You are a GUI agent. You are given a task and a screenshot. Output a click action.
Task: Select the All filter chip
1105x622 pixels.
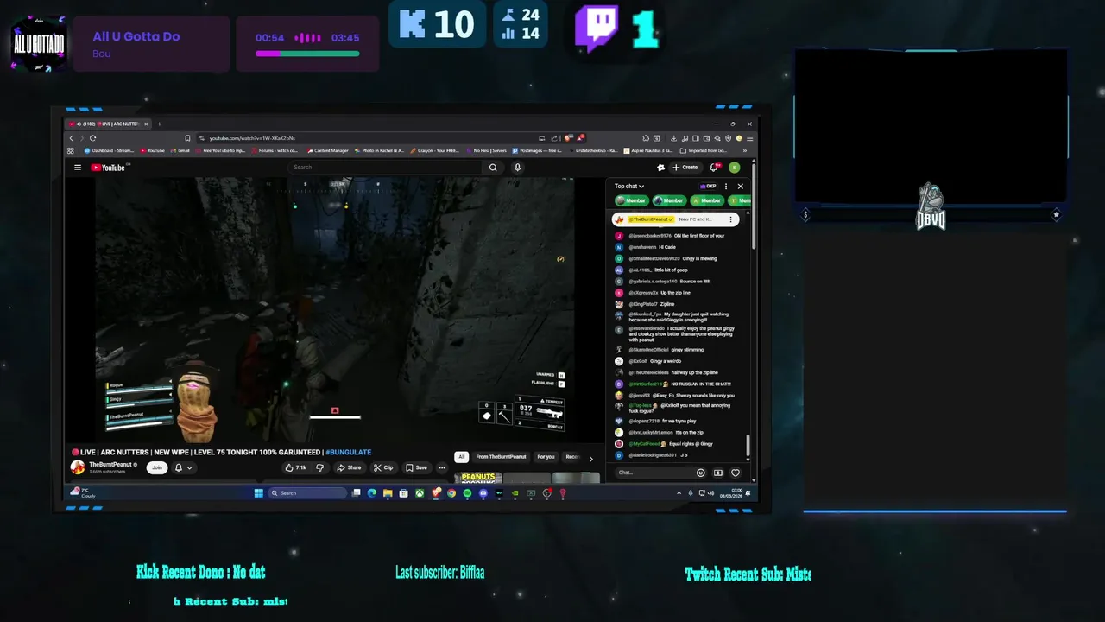pos(462,457)
